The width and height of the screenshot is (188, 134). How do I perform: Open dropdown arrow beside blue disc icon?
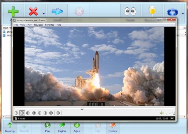(x=183, y=14)
